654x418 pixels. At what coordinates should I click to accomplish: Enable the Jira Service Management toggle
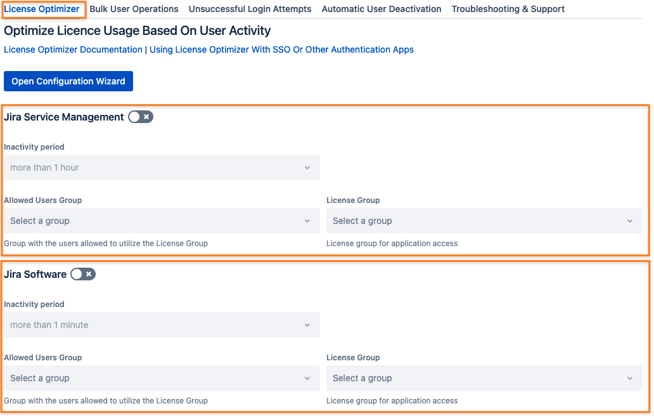tap(140, 117)
